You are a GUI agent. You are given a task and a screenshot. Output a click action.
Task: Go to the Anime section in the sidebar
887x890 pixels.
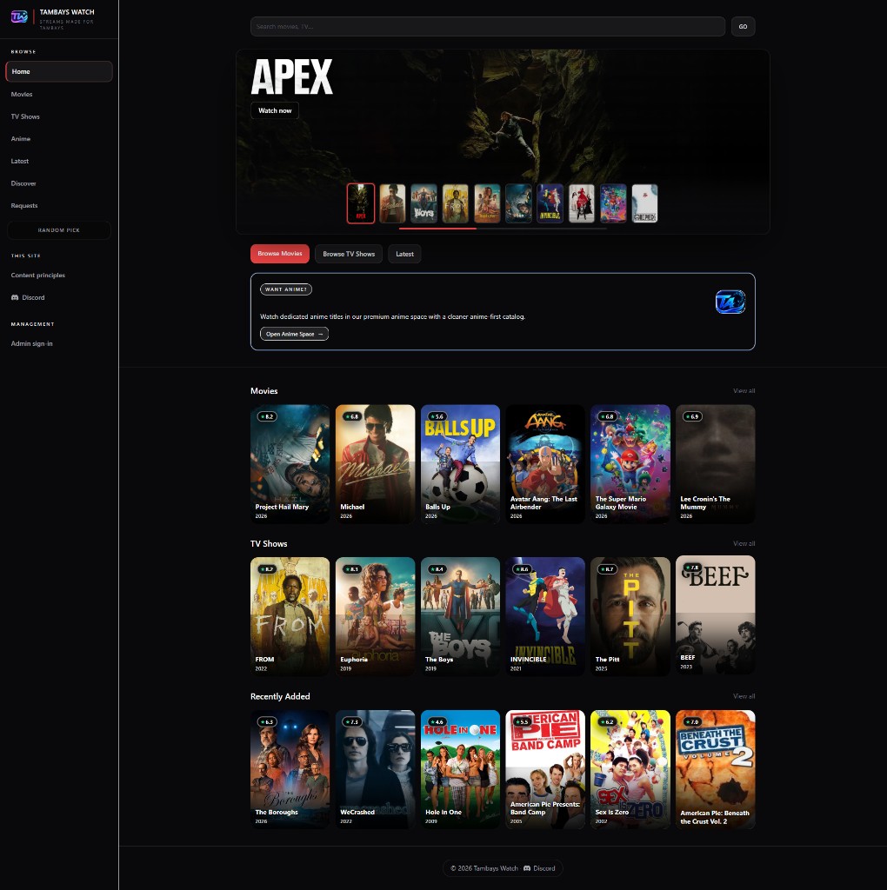pyautogui.click(x=21, y=138)
